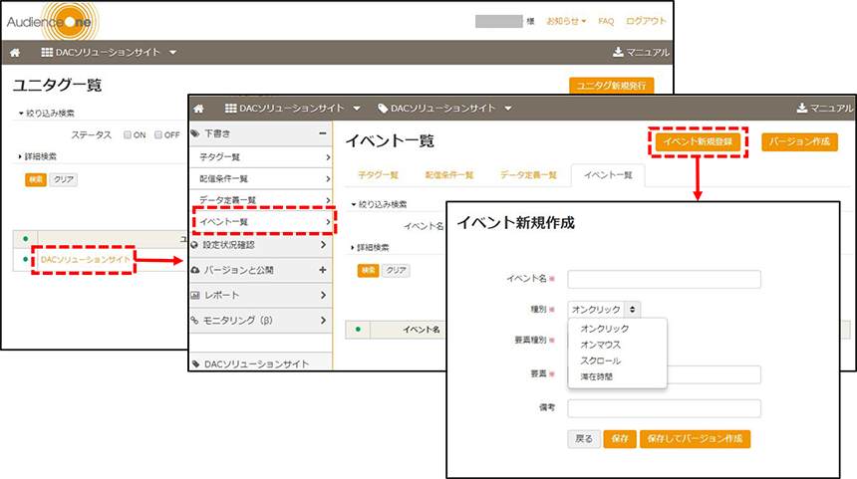Click the orange 検索 button in the ユニタグ一覧 window
The height and width of the screenshot is (479, 857).
click(x=36, y=179)
